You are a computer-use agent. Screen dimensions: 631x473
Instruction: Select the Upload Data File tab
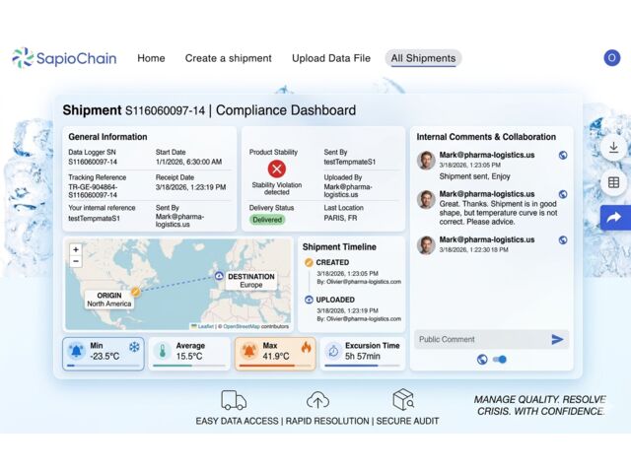click(x=331, y=58)
